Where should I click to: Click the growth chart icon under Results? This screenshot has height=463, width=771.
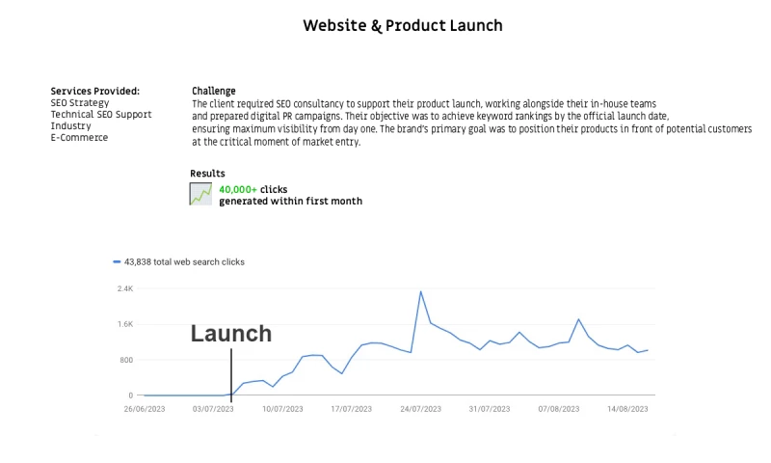tap(200, 194)
